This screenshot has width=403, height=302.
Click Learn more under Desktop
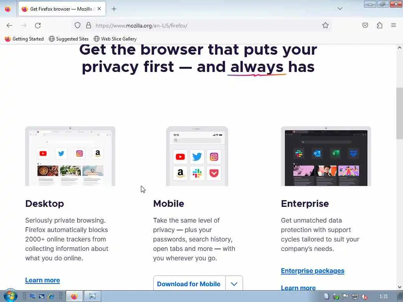point(43,280)
